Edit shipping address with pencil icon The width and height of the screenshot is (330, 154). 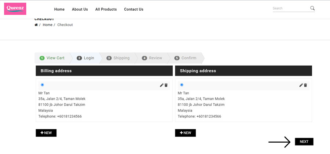[301, 85]
